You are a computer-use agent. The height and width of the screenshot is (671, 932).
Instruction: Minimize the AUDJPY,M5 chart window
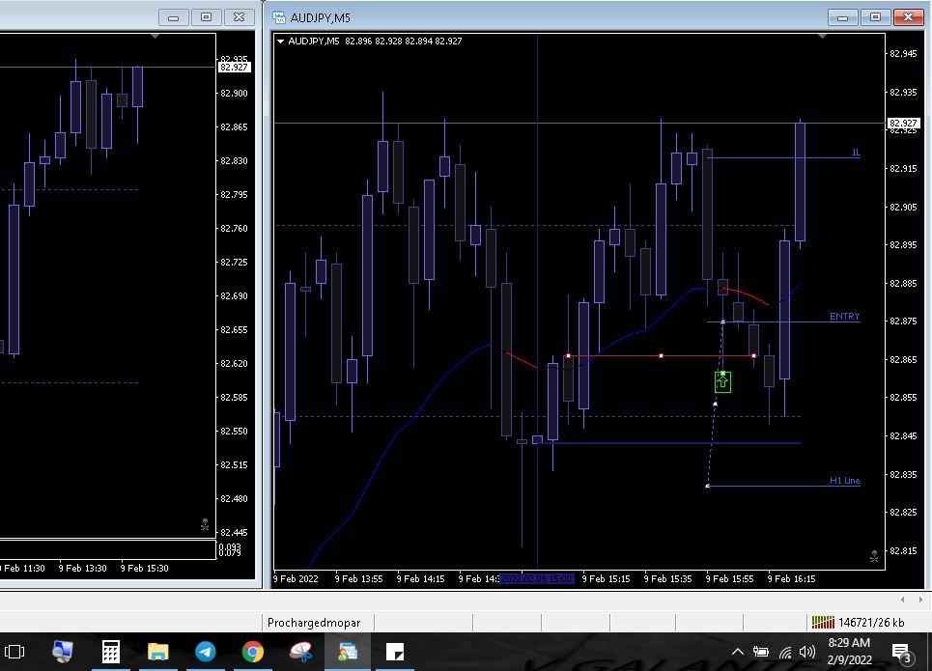(x=842, y=17)
